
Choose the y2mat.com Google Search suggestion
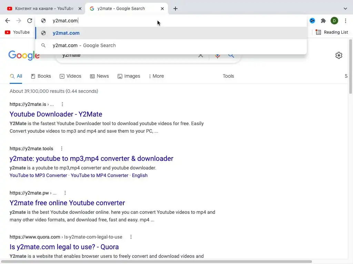(171, 45)
